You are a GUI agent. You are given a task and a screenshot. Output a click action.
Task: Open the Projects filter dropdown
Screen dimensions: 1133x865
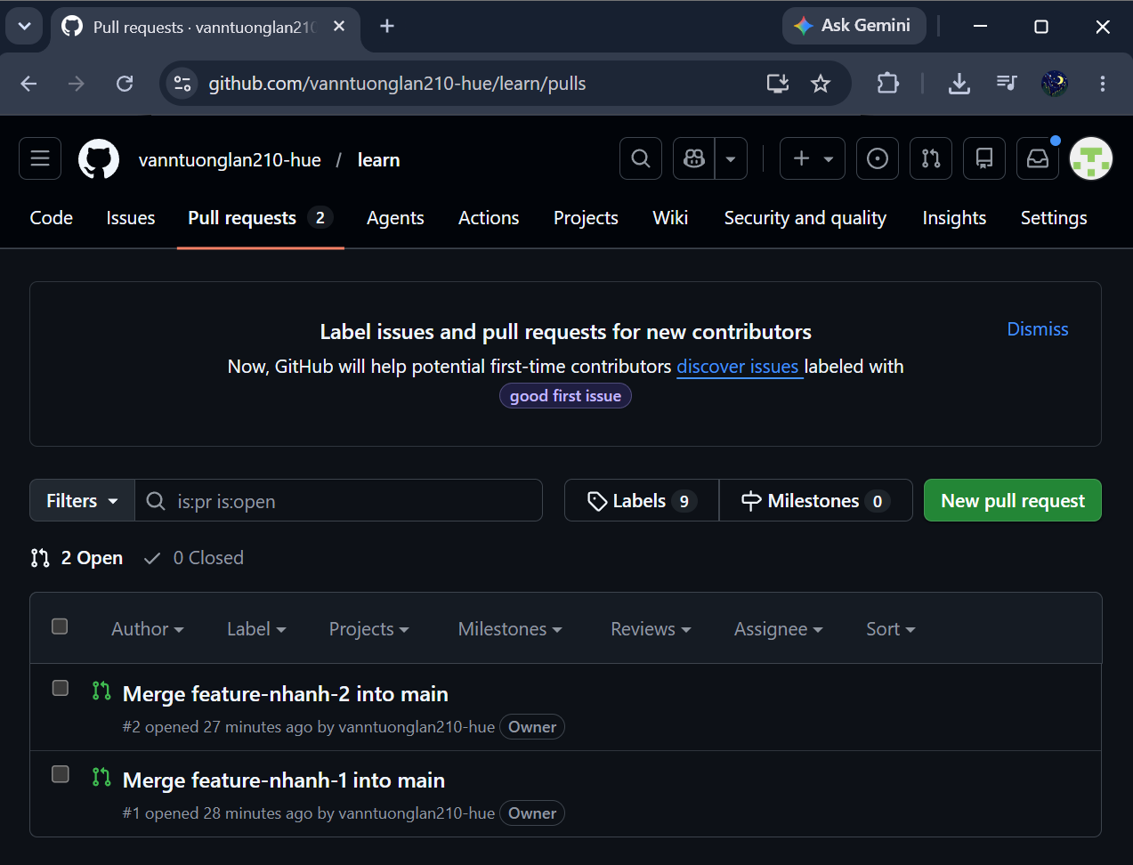click(x=369, y=629)
